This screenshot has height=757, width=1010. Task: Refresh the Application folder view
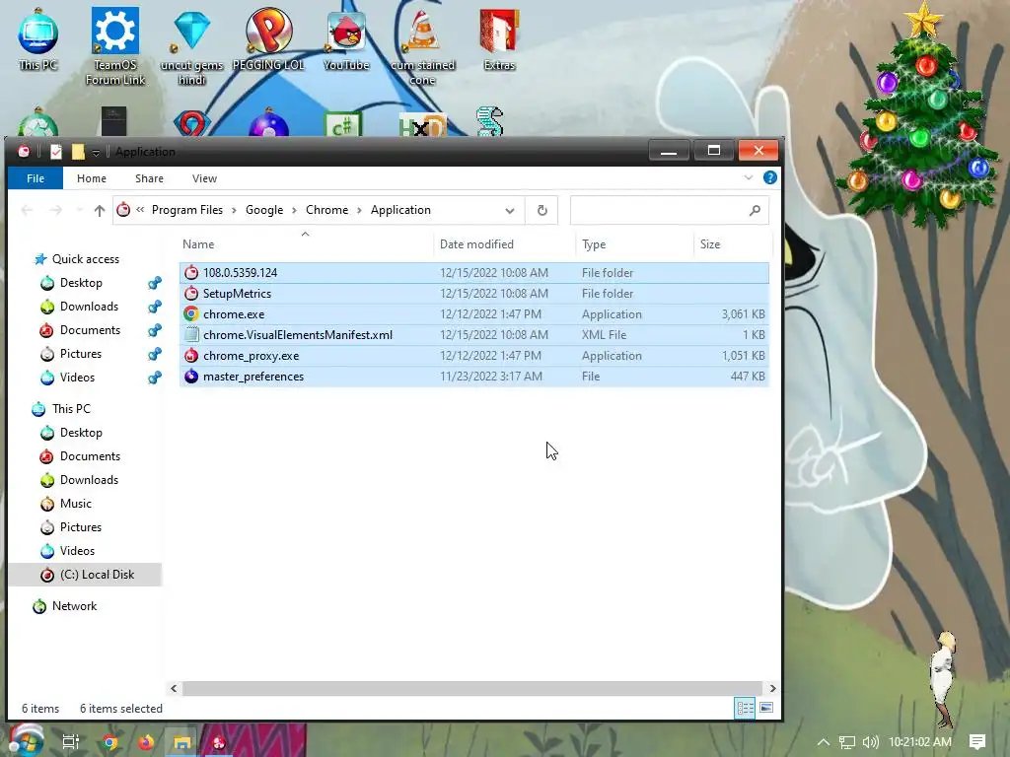[x=541, y=211]
